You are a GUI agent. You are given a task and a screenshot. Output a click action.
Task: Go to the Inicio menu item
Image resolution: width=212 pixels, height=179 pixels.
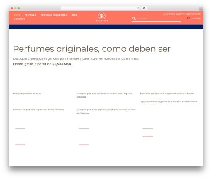pyautogui.click(x=17, y=15)
